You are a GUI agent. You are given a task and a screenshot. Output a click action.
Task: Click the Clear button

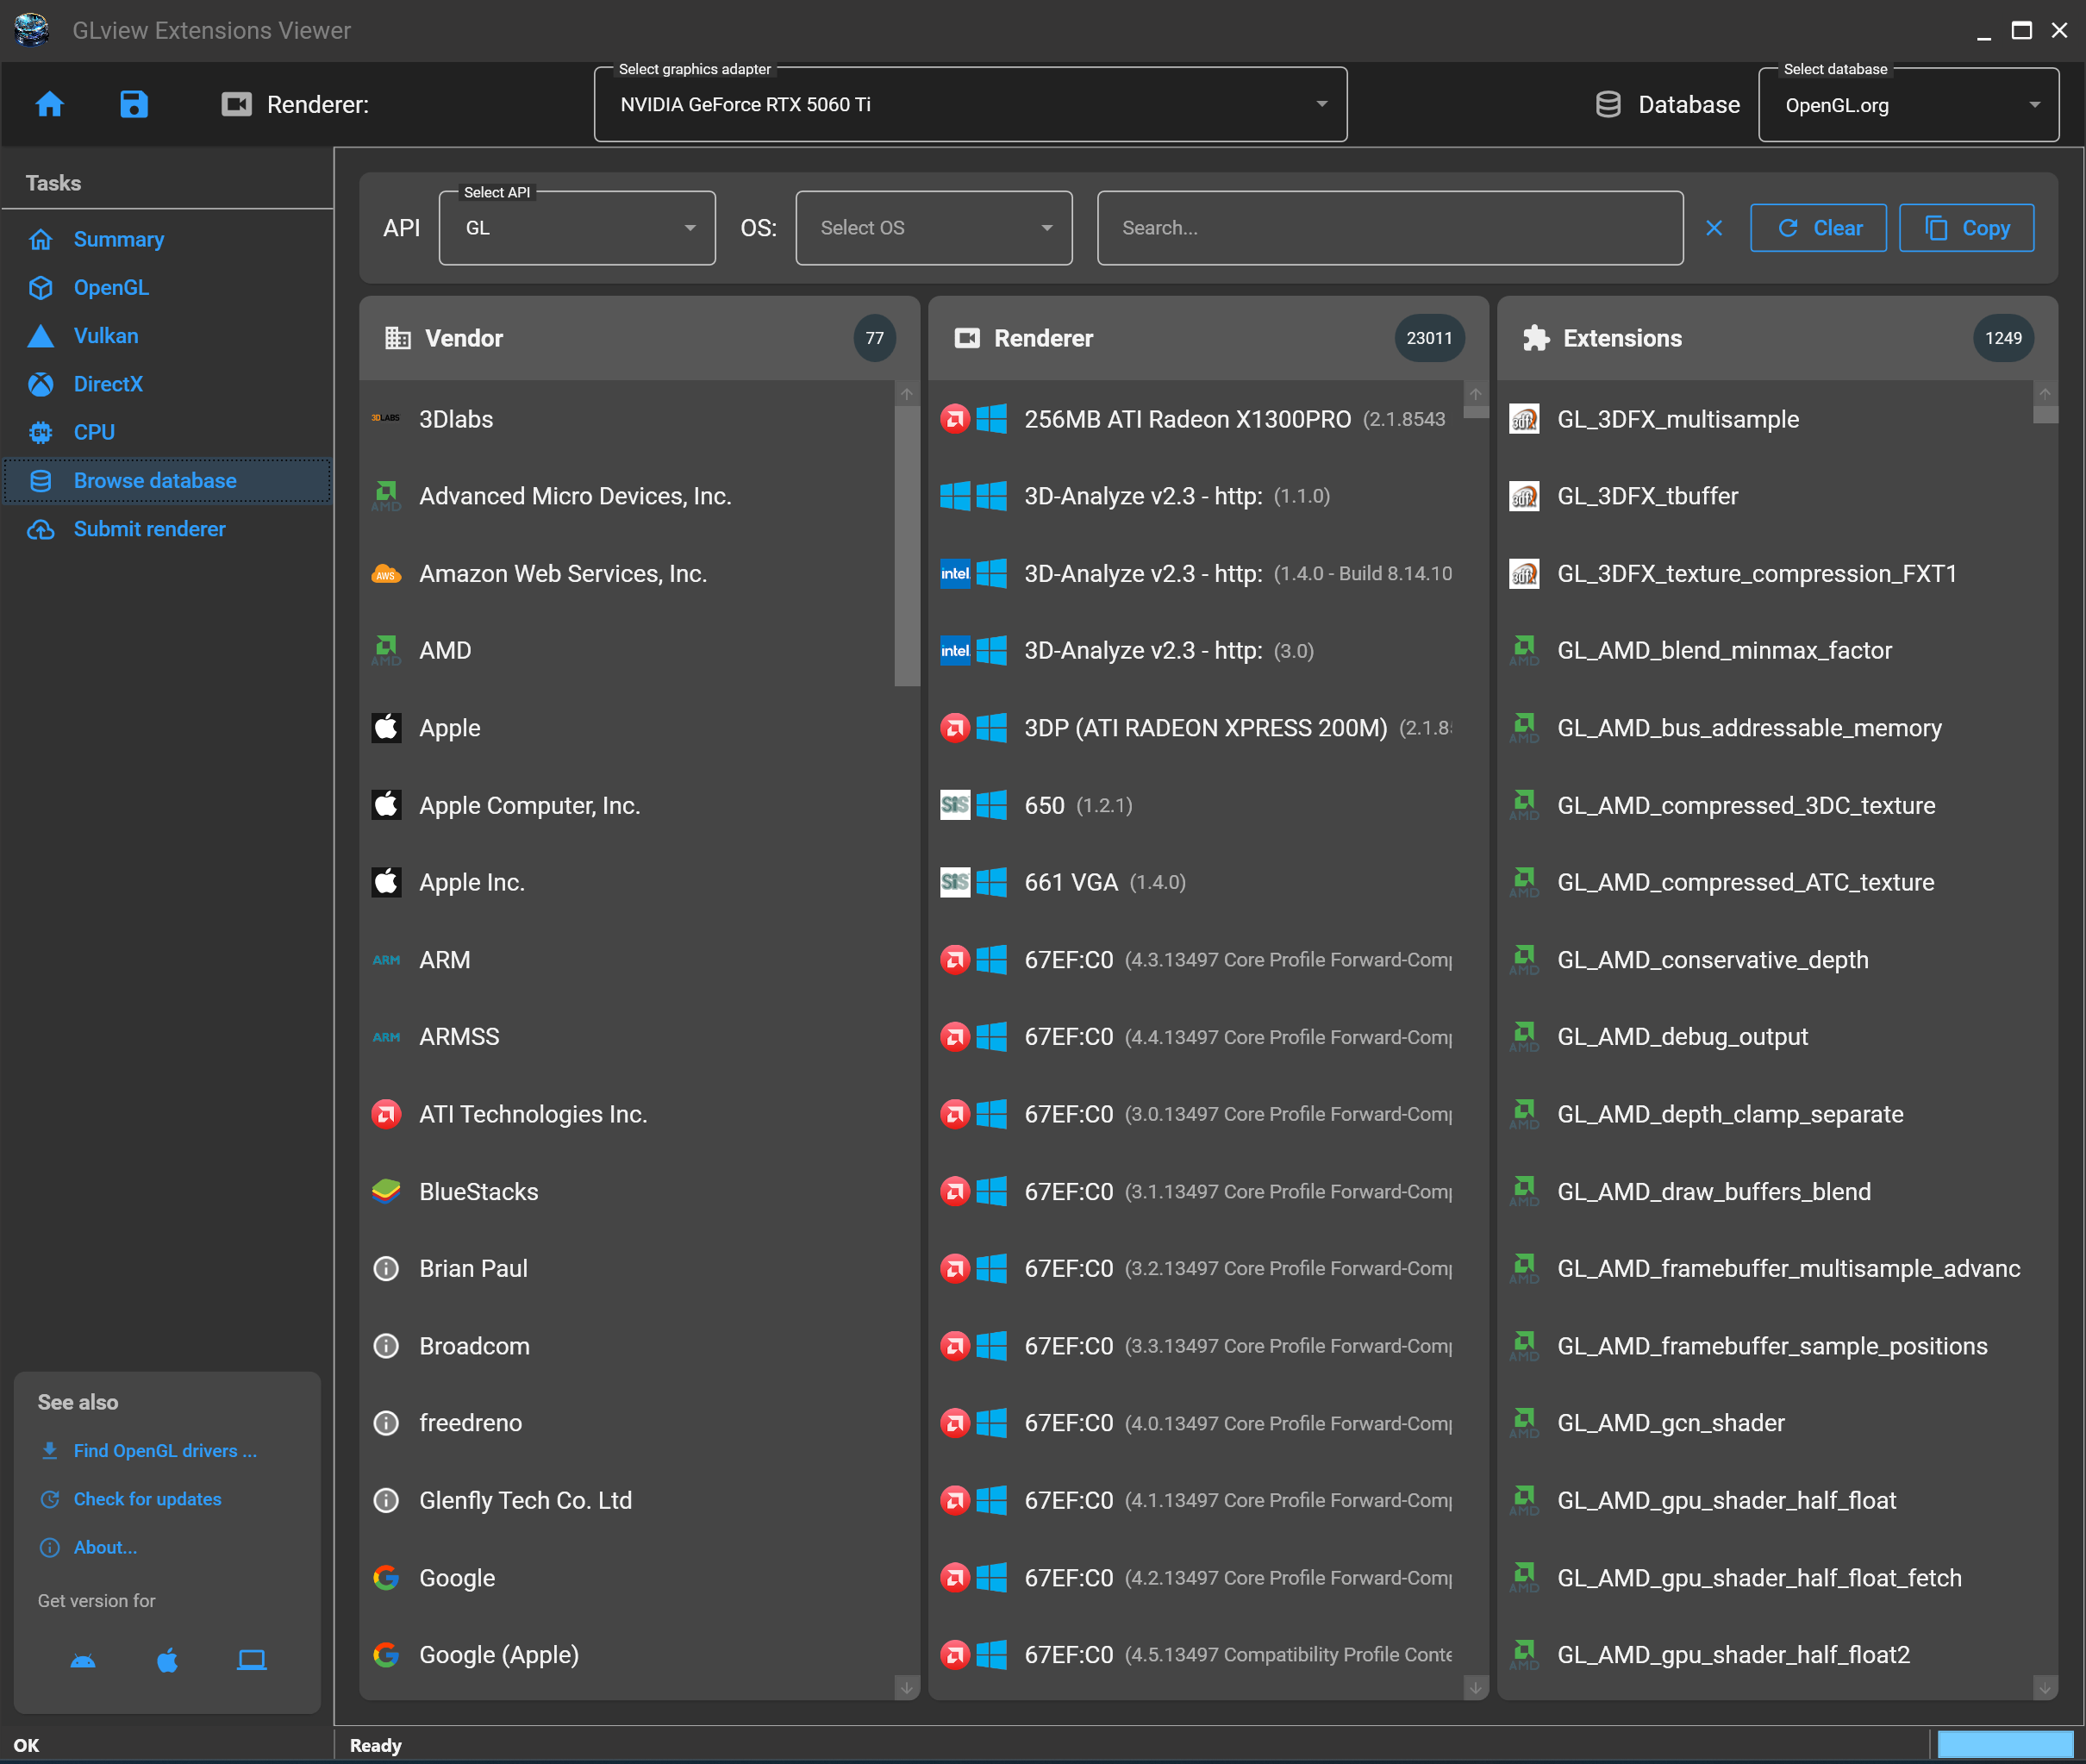[x=1817, y=227]
